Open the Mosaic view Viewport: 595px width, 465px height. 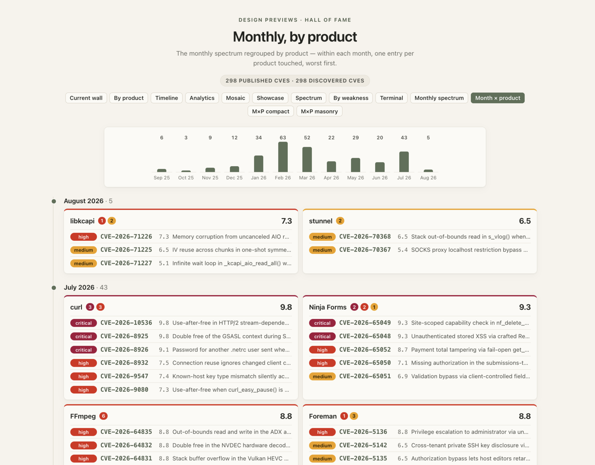(235, 98)
